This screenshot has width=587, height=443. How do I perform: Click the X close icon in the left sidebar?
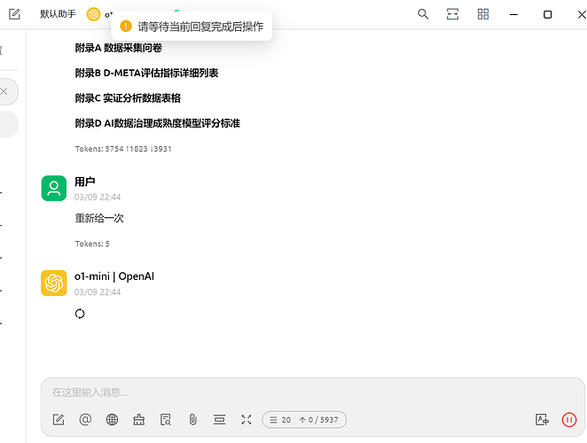pyautogui.click(x=4, y=91)
